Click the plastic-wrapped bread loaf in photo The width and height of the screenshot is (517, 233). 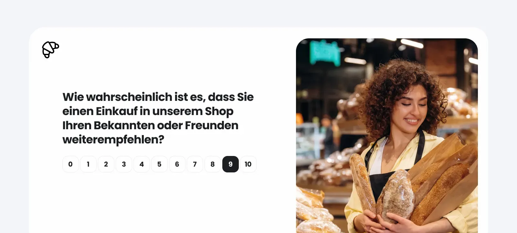[396, 197]
